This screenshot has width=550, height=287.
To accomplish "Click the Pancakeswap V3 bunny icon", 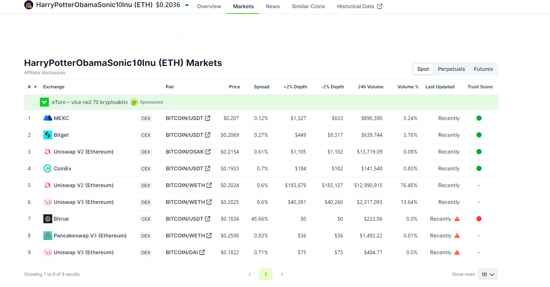I will (47, 236).
